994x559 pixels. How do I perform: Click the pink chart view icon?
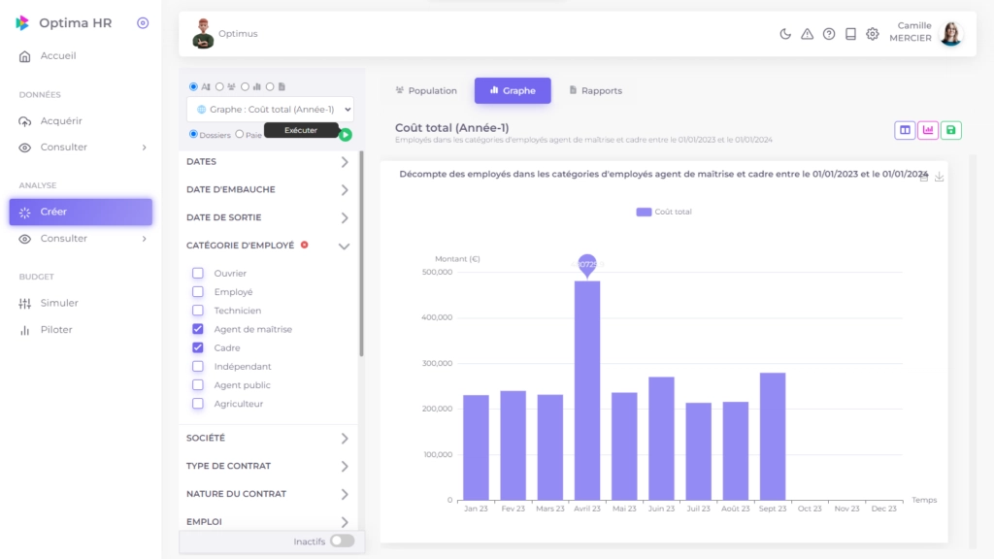pyautogui.click(x=928, y=130)
